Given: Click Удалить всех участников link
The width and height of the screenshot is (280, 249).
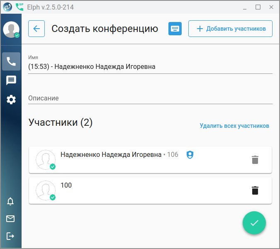Looking at the screenshot, I should [234, 126].
